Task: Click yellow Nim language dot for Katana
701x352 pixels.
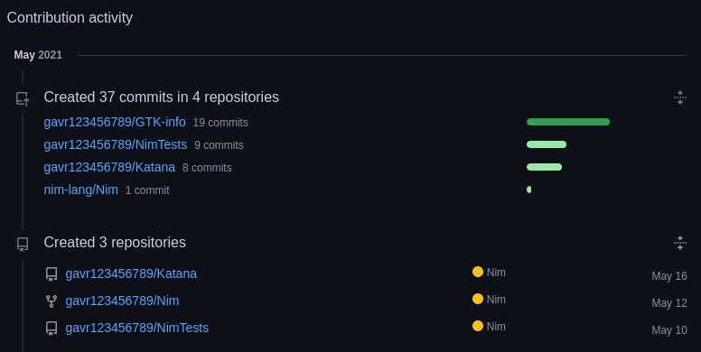Action: [478, 272]
